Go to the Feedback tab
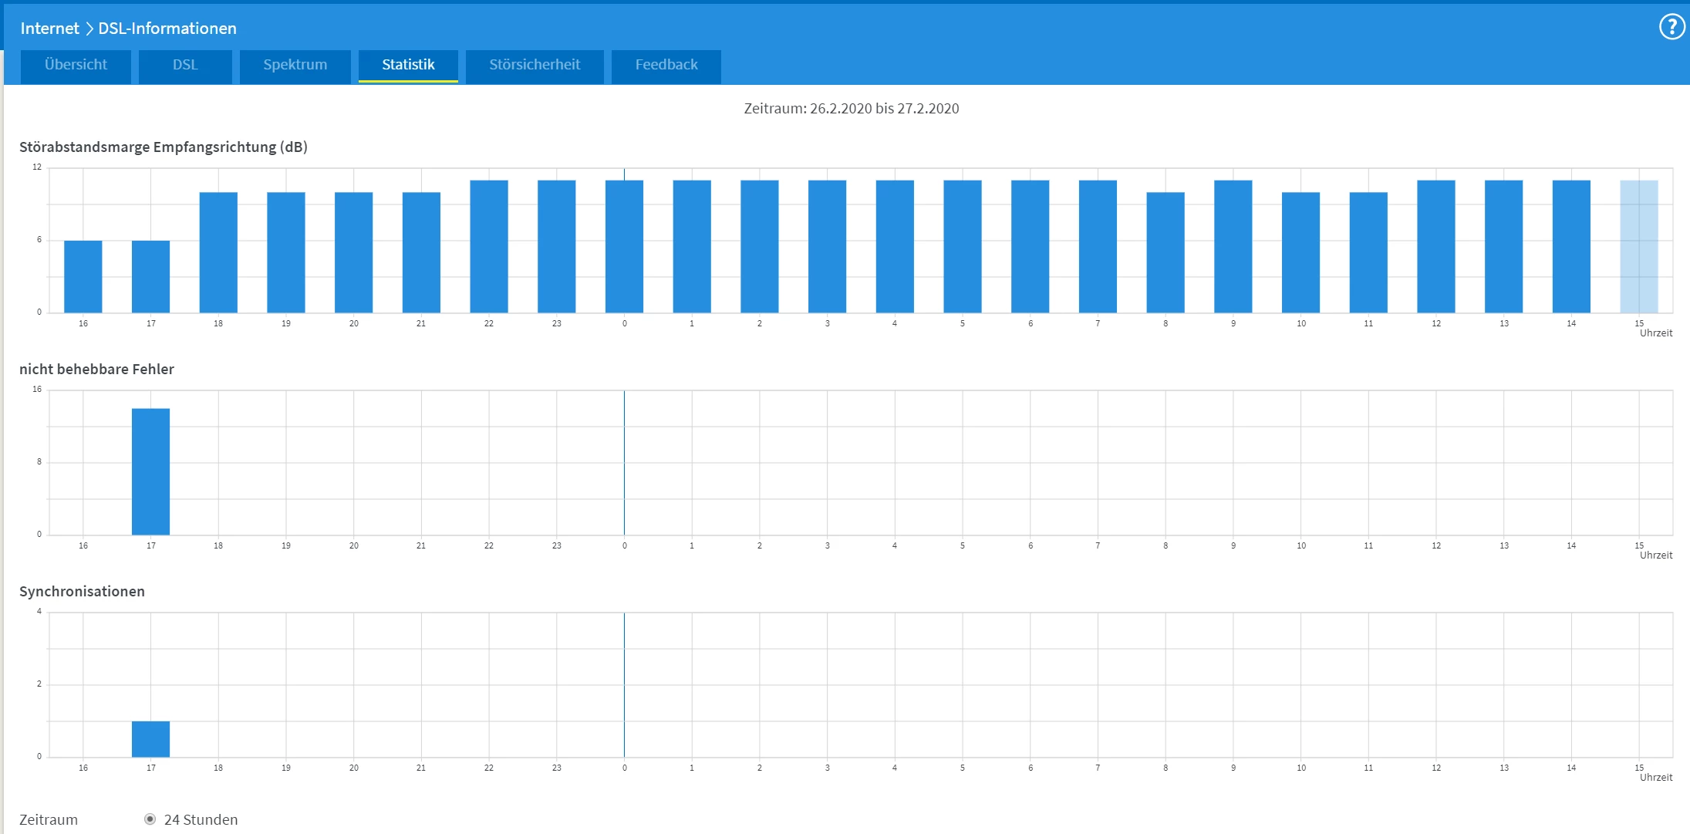 coord(666,65)
